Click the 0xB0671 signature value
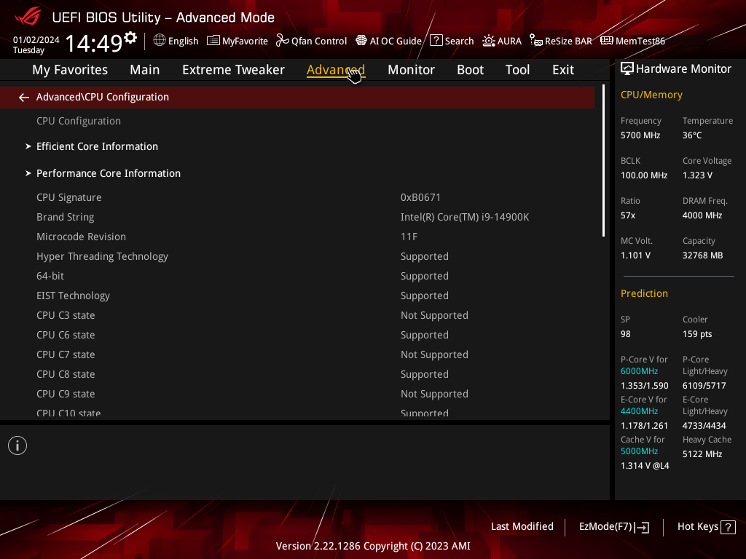This screenshot has height=559, width=746. pos(420,197)
